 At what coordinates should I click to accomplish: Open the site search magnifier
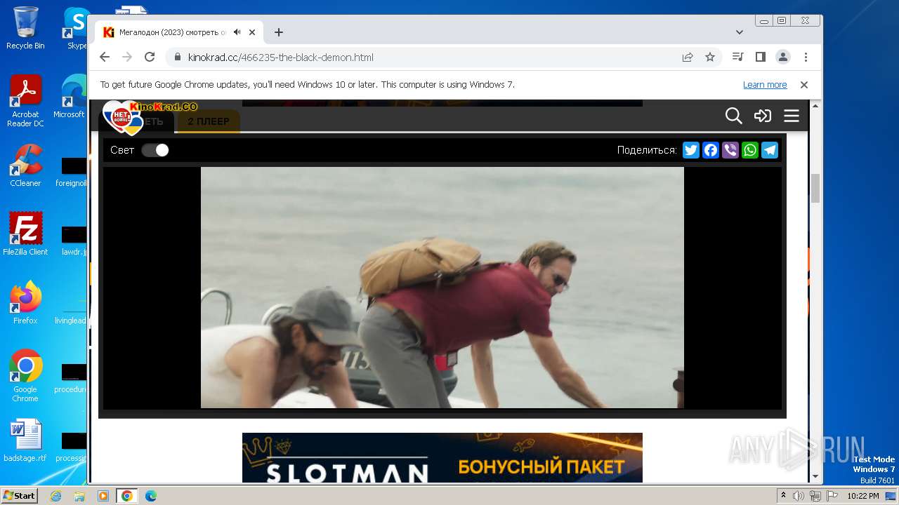click(733, 116)
